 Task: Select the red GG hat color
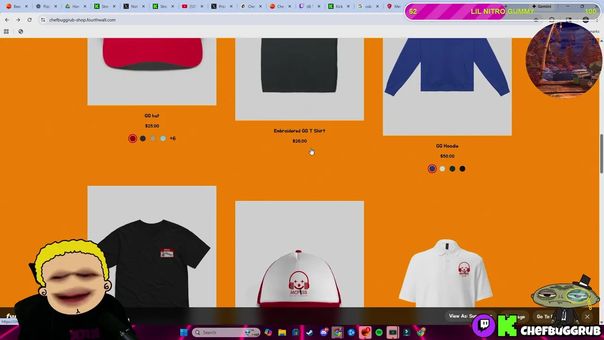(x=133, y=138)
